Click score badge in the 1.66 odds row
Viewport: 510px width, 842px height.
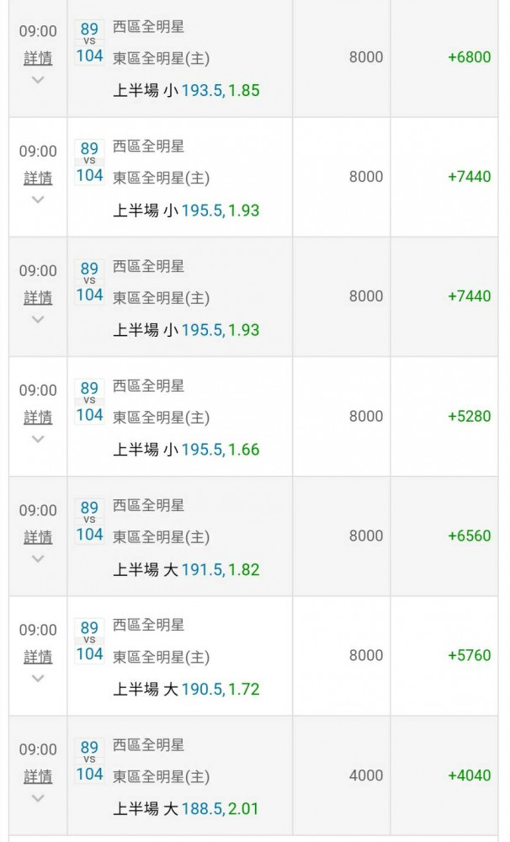(89, 401)
